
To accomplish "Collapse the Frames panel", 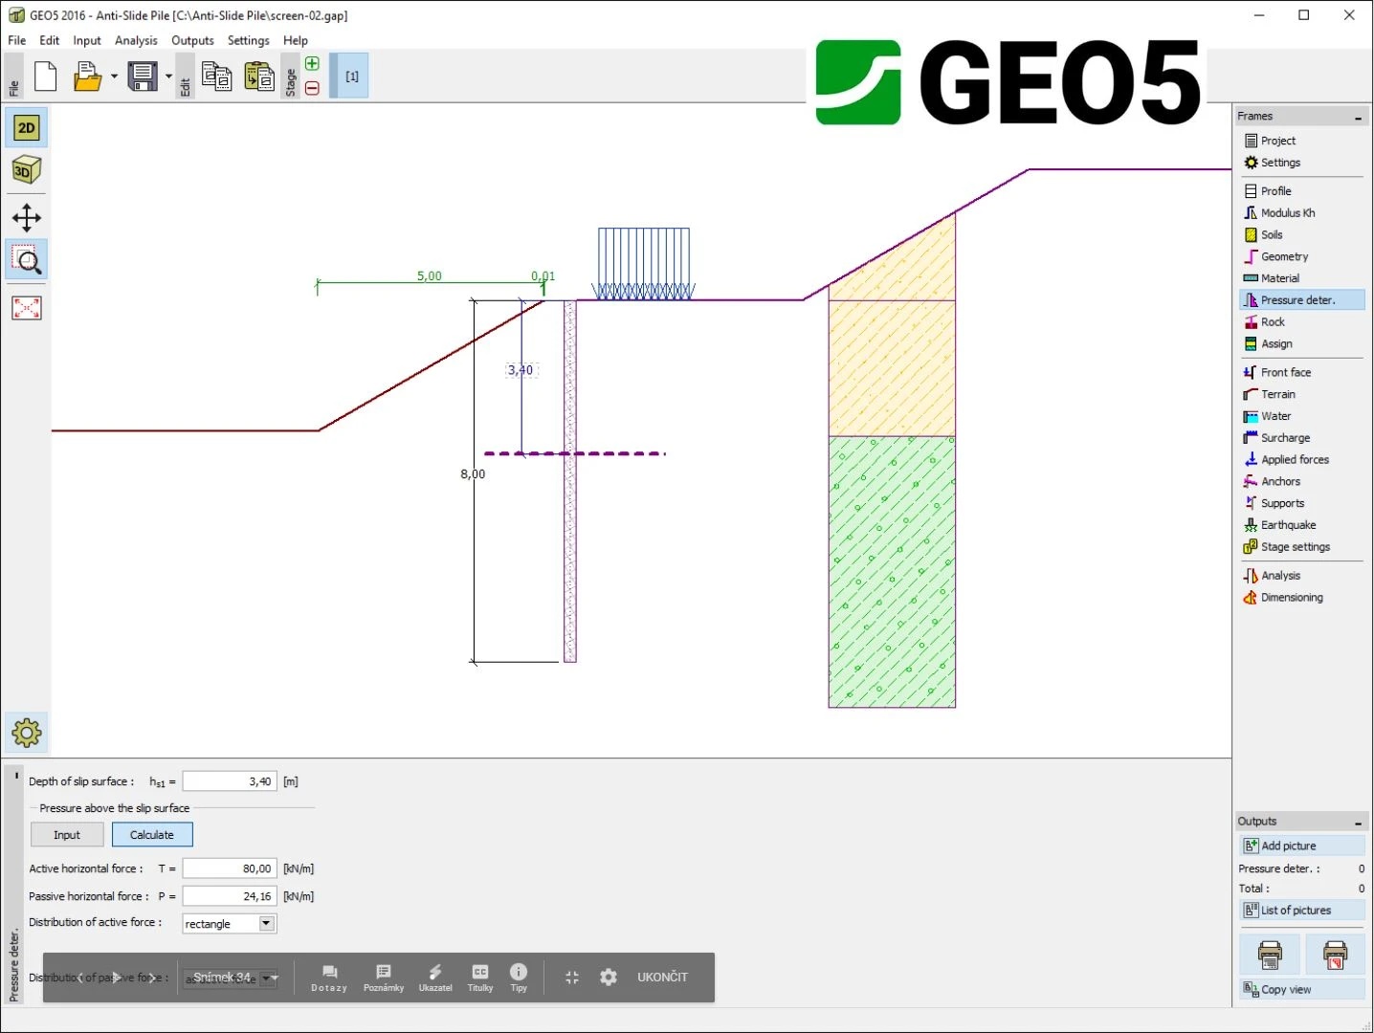I will (x=1358, y=118).
